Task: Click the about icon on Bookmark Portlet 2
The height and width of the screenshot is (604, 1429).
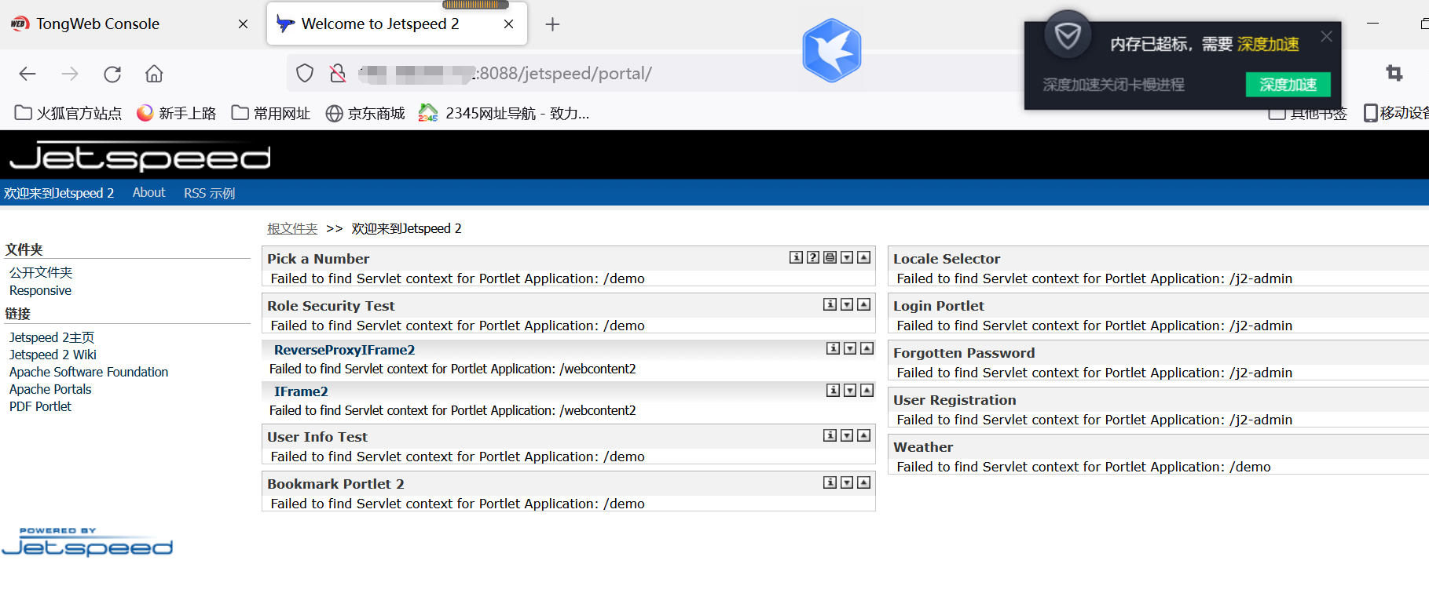Action: tap(830, 482)
